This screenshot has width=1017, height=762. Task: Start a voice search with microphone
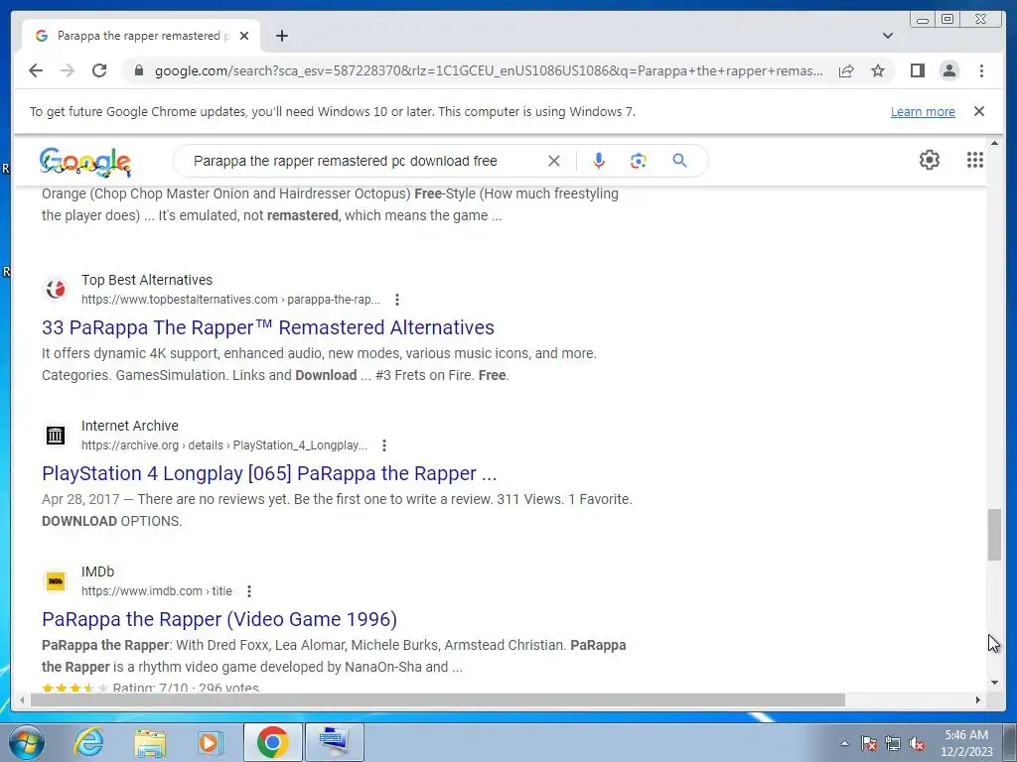point(599,161)
